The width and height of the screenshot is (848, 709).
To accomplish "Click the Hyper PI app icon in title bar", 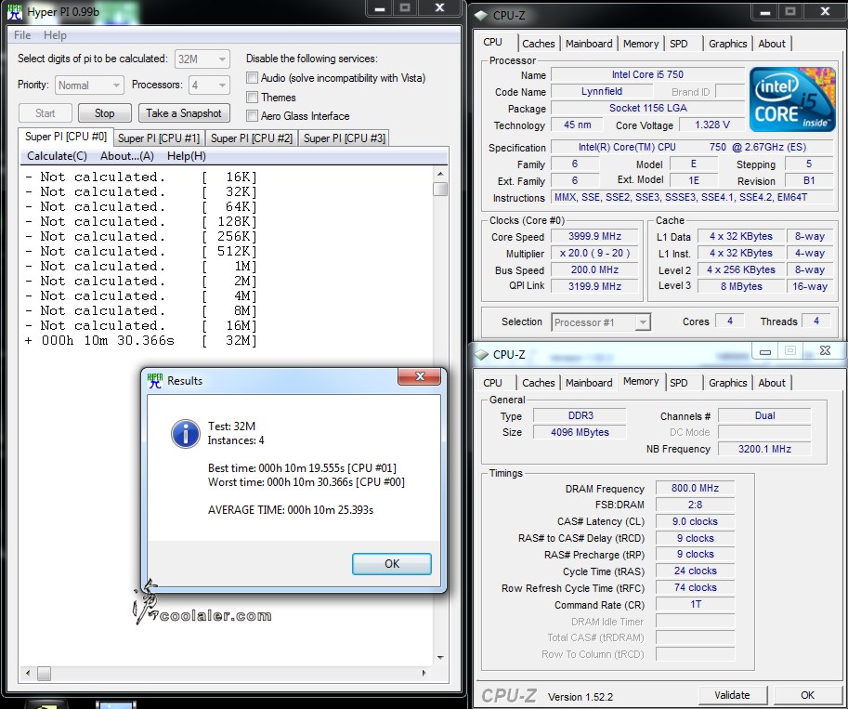I will (15, 12).
